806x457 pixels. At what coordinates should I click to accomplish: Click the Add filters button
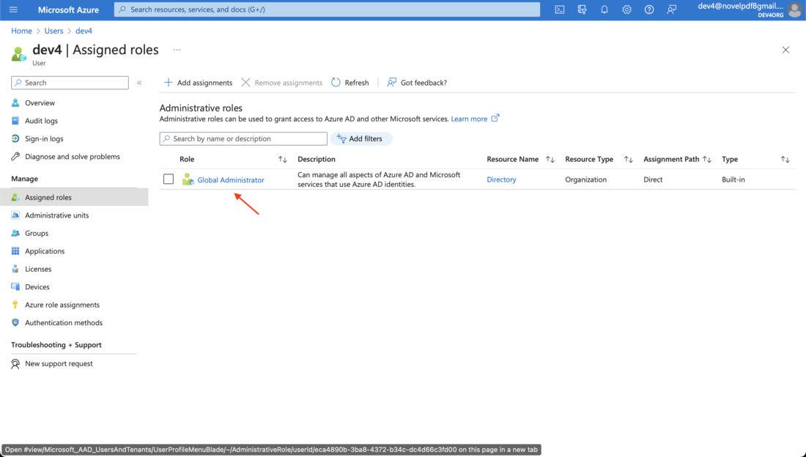[x=361, y=139]
